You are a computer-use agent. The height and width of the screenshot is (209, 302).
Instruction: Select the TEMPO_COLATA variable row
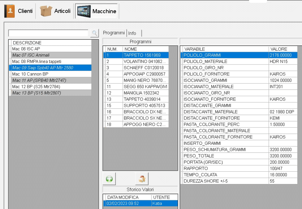225,175
